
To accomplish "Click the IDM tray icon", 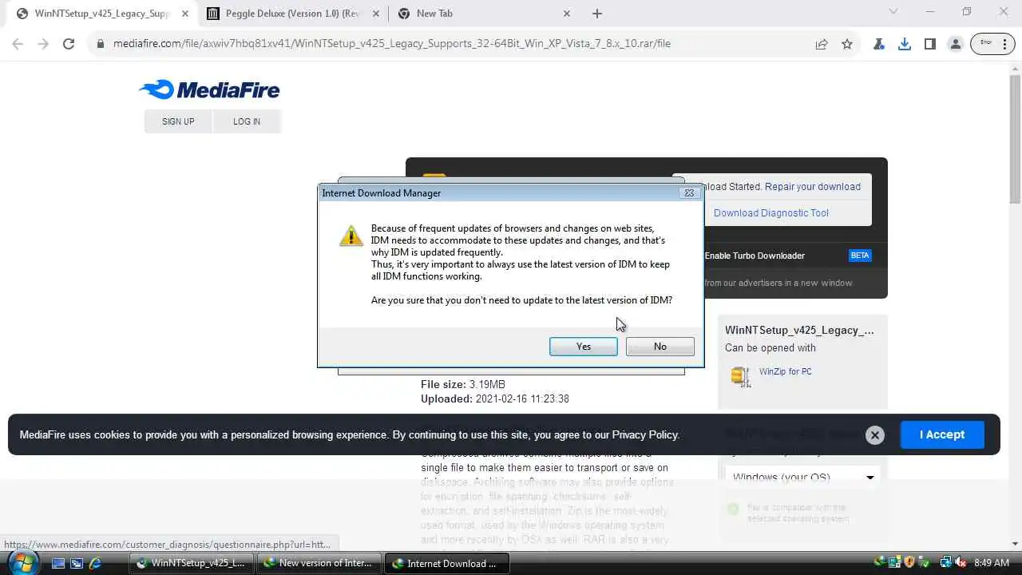I will point(880,562).
